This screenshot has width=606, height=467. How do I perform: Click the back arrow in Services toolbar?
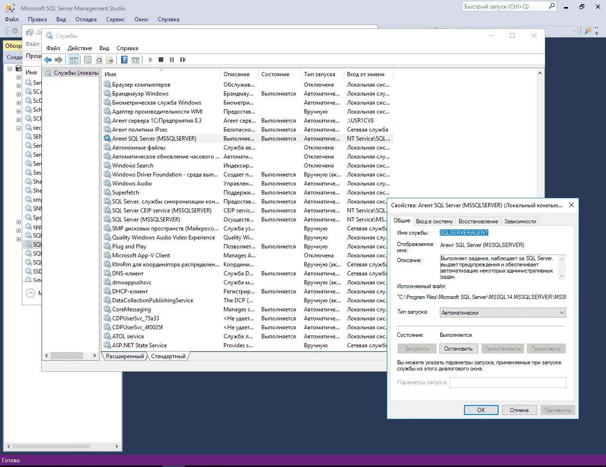tap(48, 60)
